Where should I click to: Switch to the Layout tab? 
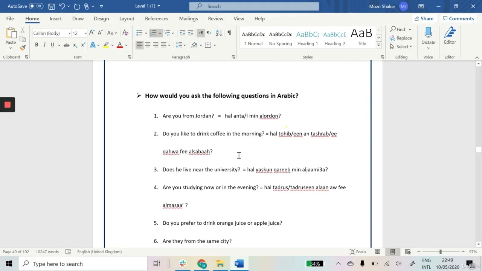tap(127, 18)
